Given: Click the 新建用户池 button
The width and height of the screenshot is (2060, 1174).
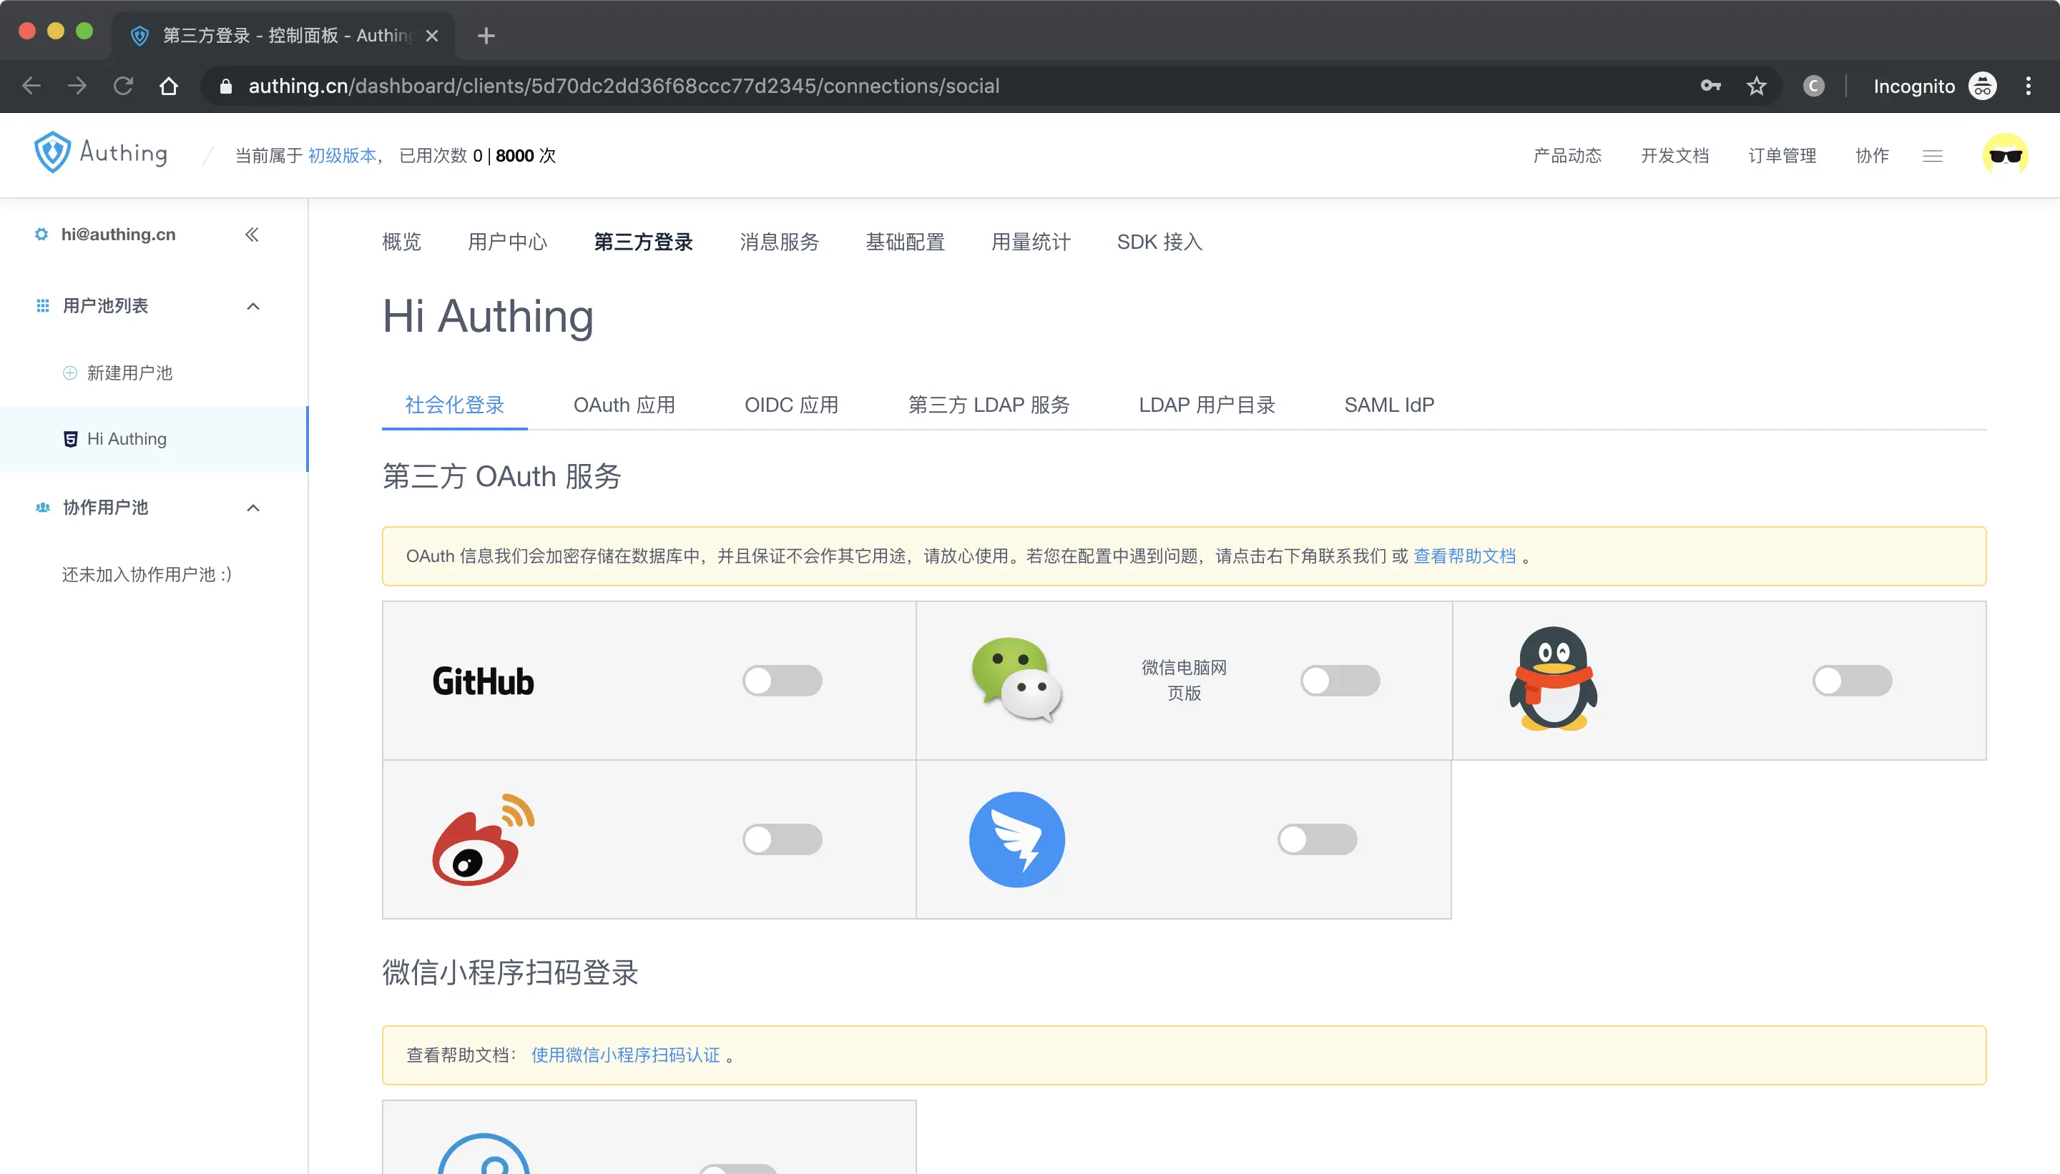Looking at the screenshot, I should [129, 373].
